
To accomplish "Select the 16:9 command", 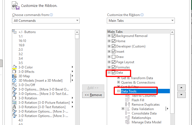I will pos(21,45).
